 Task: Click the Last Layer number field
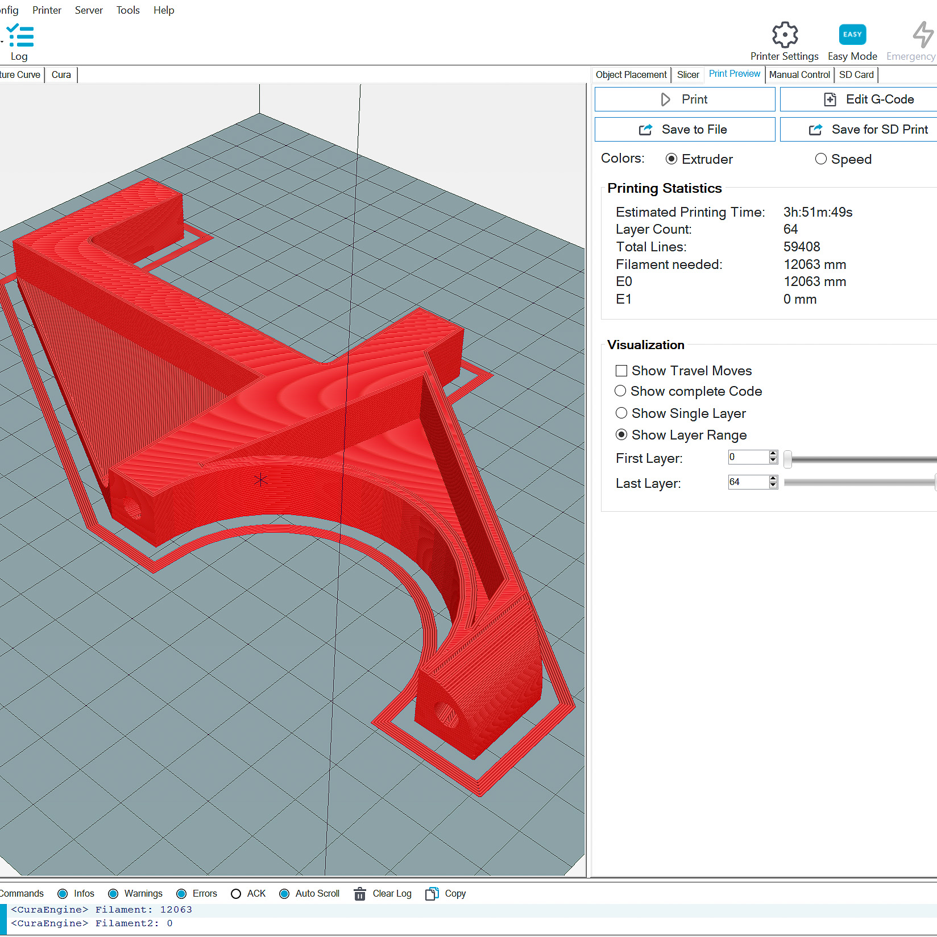(747, 482)
